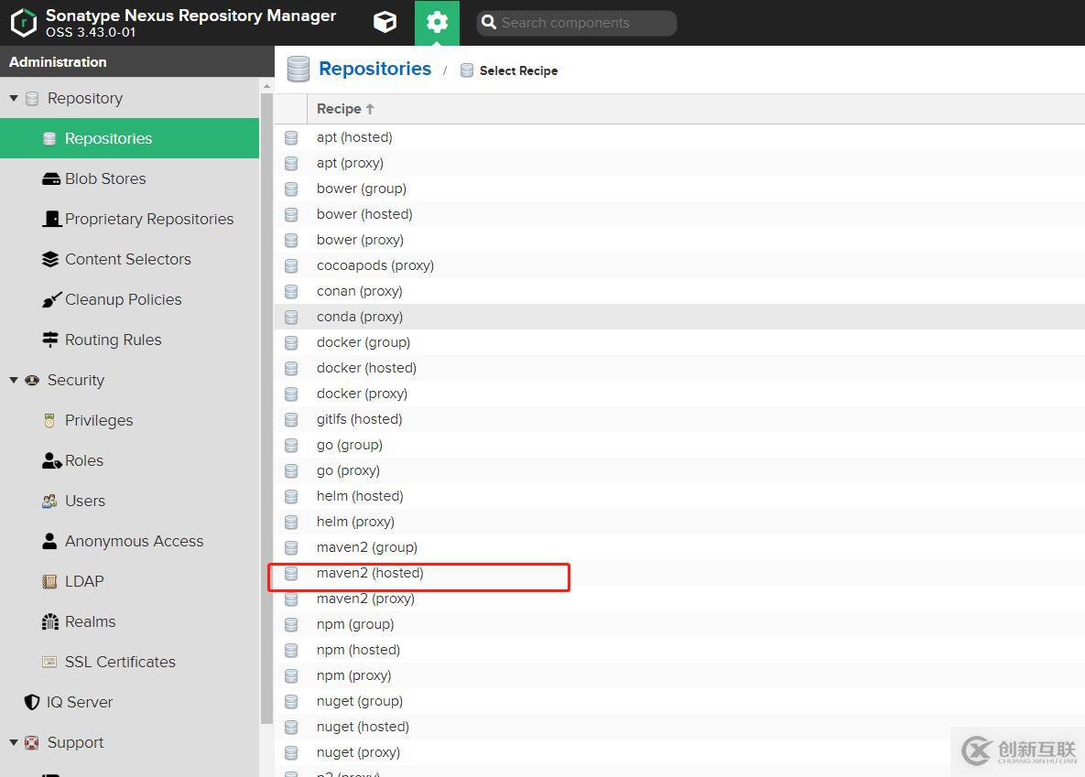Click the Realms gate icon
The height and width of the screenshot is (777, 1085).
(x=50, y=621)
